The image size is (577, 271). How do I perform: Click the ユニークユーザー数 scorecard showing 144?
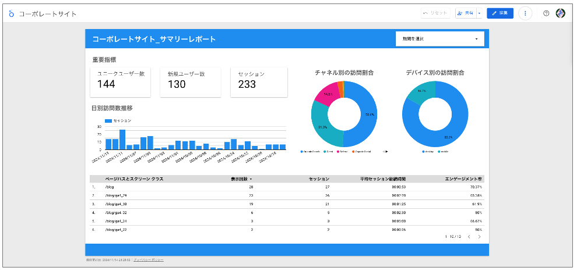pyautogui.click(x=120, y=82)
